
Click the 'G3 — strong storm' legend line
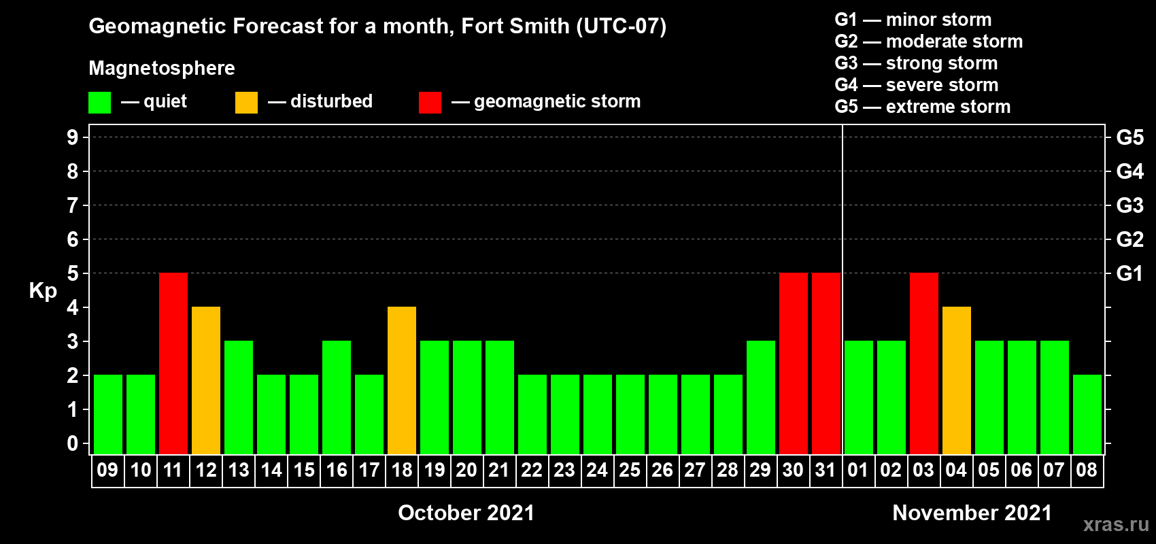point(917,63)
